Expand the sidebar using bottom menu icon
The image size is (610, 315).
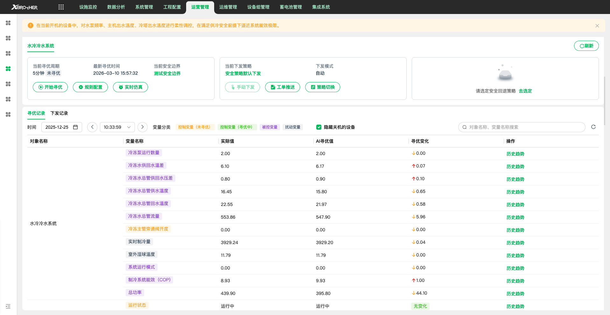pyautogui.click(x=8, y=306)
